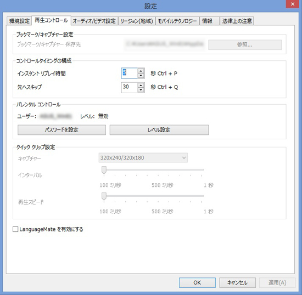Increase instant replay time with up arrow
The height and width of the screenshot is (295, 302).
(141, 71)
